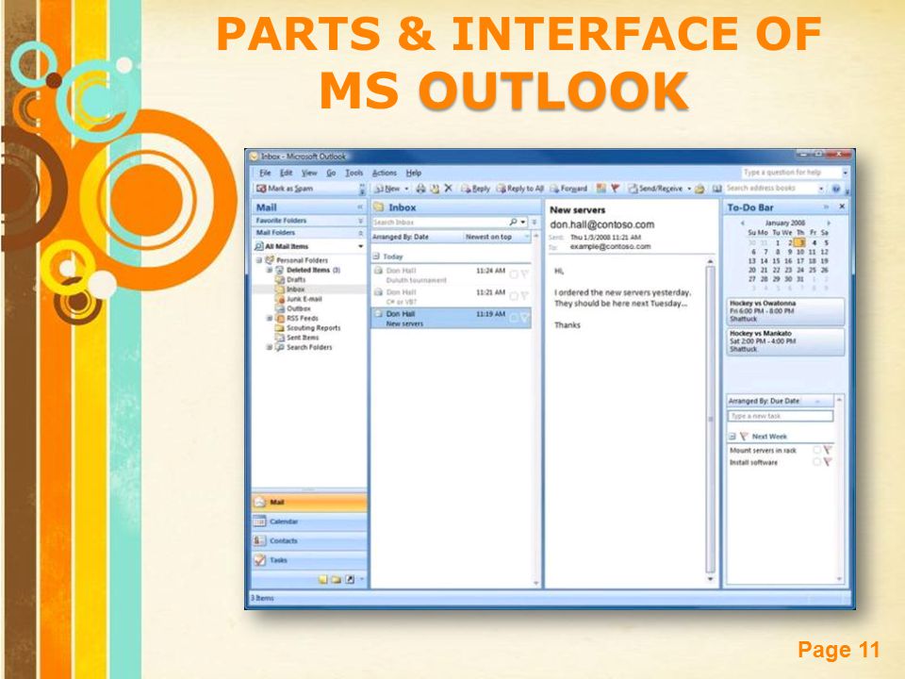Image resolution: width=905 pixels, height=679 pixels.
Task: Go to previous month in To-Do Bar calendar
Action: coord(742,223)
